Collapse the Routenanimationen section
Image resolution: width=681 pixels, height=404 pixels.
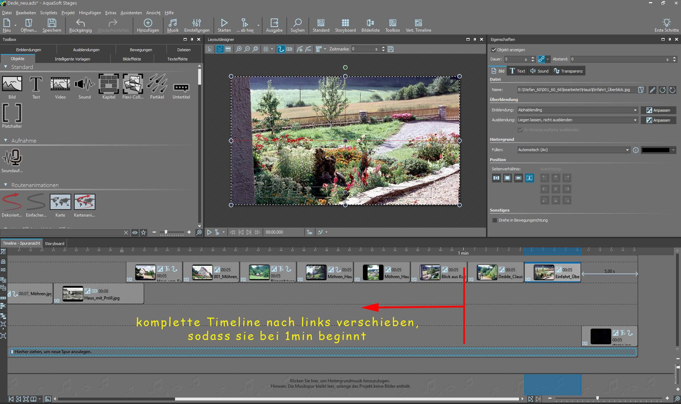pyautogui.click(x=6, y=185)
